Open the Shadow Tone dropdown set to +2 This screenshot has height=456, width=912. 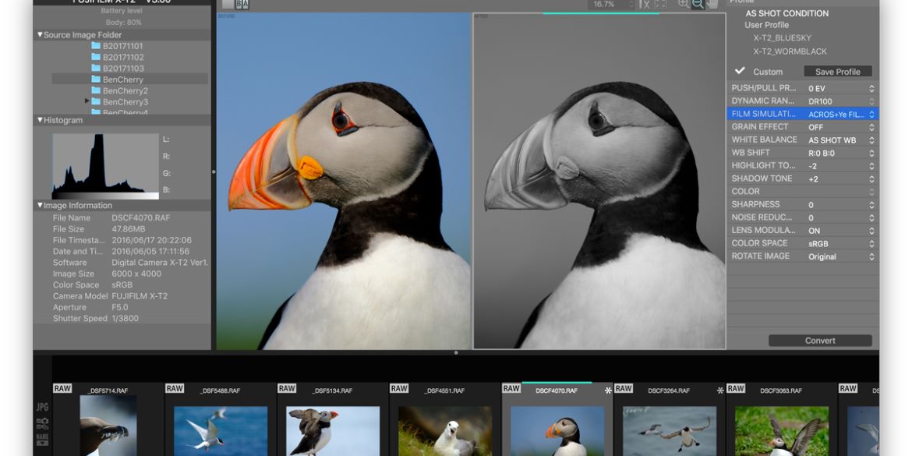coord(841,179)
